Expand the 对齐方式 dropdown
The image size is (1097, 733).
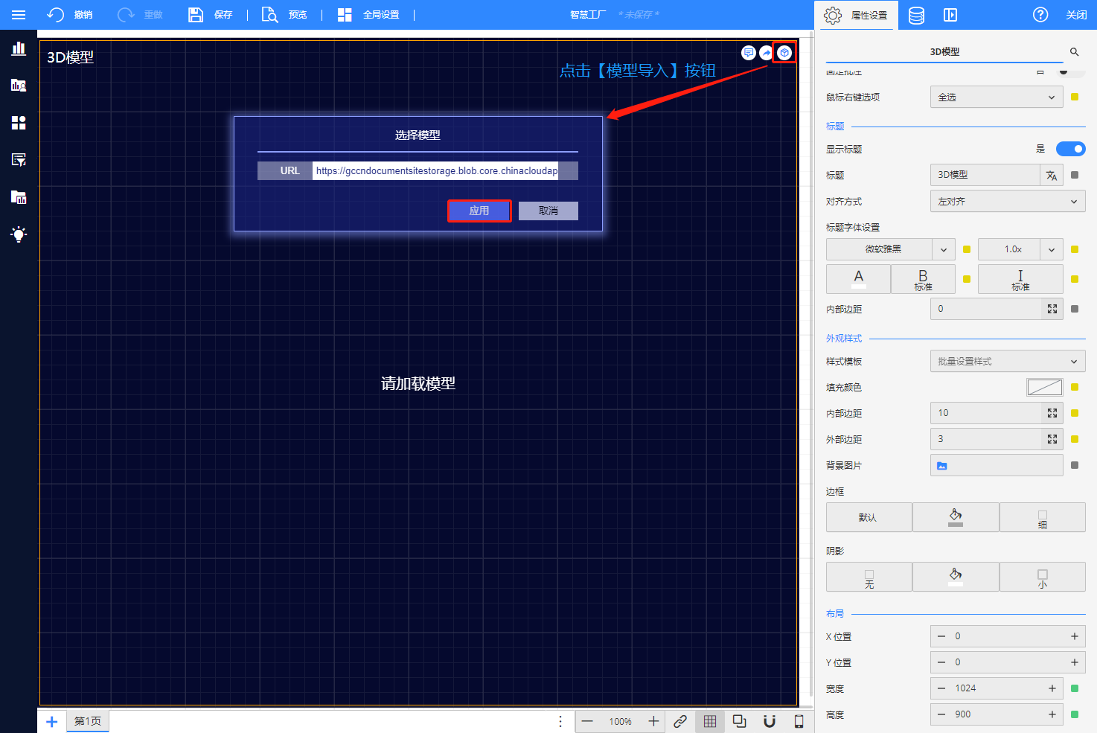(1007, 202)
